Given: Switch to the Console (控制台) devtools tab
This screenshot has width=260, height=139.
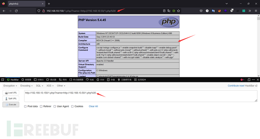Looking at the screenshot, I should tap(39, 80).
